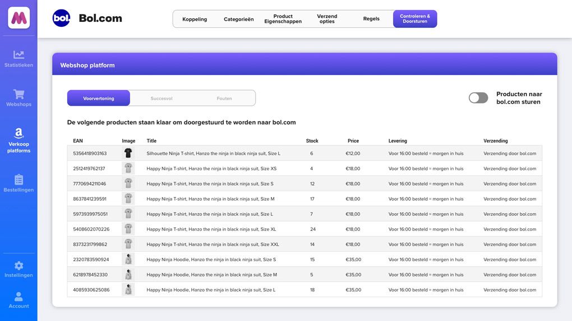Click the Levering column header

tap(398, 141)
